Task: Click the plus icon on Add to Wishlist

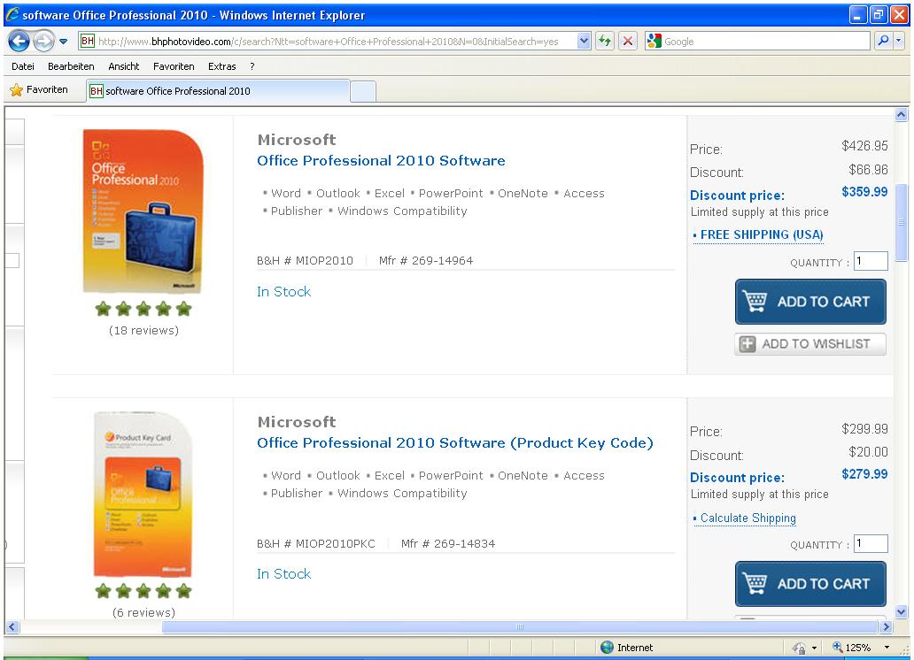Action: [747, 343]
